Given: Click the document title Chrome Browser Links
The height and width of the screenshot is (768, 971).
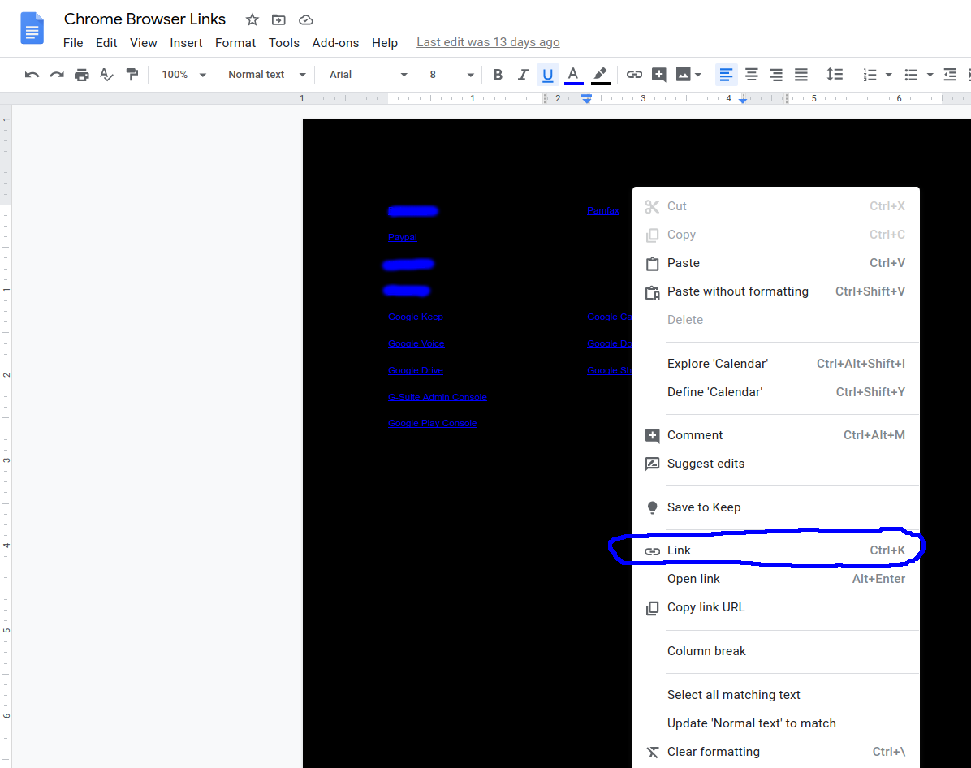Looking at the screenshot, I should (x=145, y=19).
